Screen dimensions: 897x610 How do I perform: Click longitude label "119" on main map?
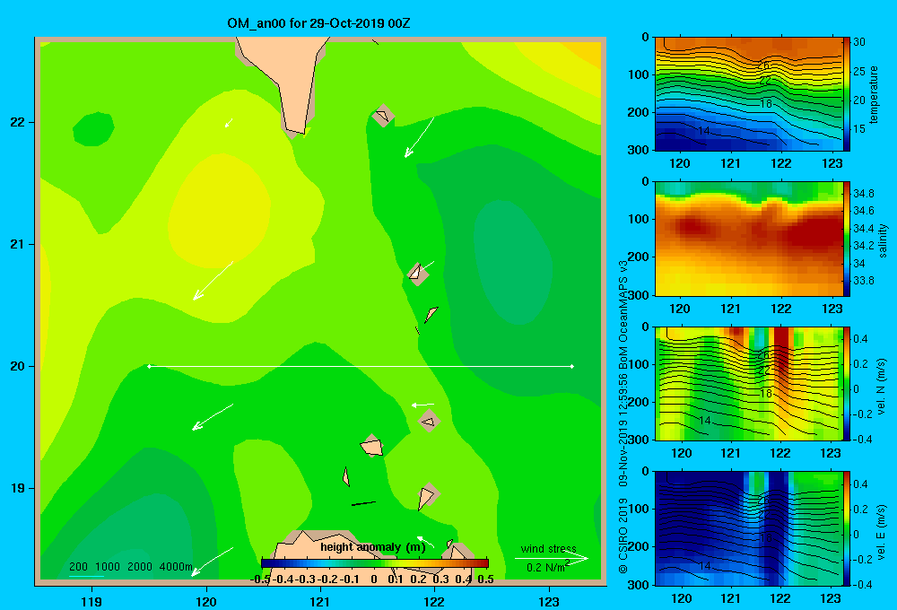pyautogui.click(x=92, y=601)
